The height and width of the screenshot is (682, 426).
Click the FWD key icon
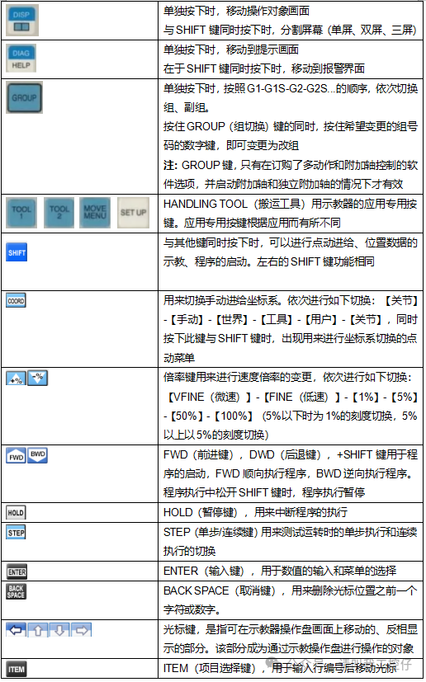click(x=17, y=456)
